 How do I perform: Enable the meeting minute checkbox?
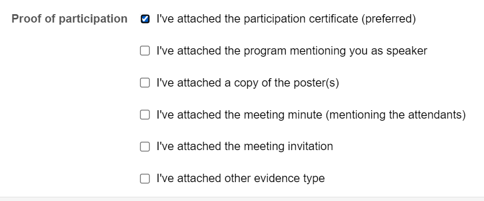(145, 115)
